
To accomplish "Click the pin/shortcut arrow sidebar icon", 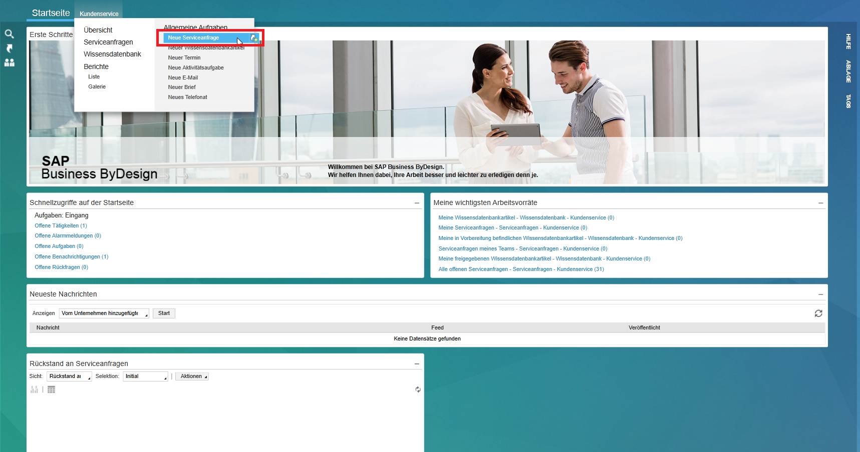I will (9, 48).
